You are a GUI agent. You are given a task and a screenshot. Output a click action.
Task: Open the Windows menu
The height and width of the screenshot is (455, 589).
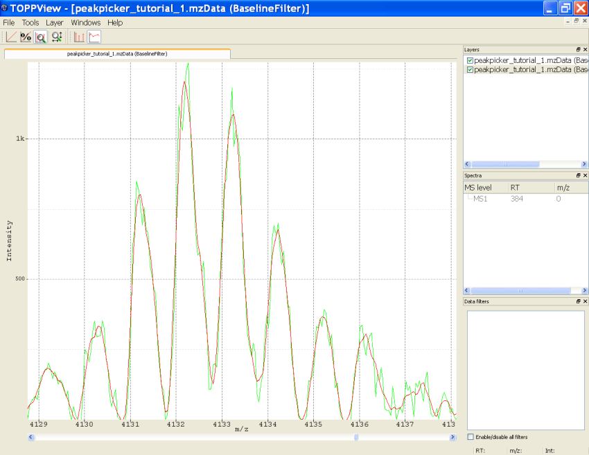coord(85,22)
